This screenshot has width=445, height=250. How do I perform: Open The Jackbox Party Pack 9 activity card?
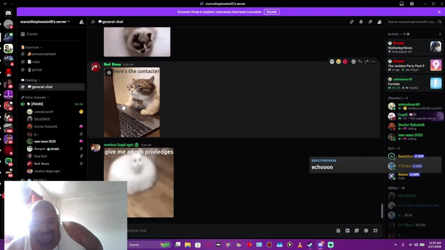pyautogui.click(x=414, y=65)
